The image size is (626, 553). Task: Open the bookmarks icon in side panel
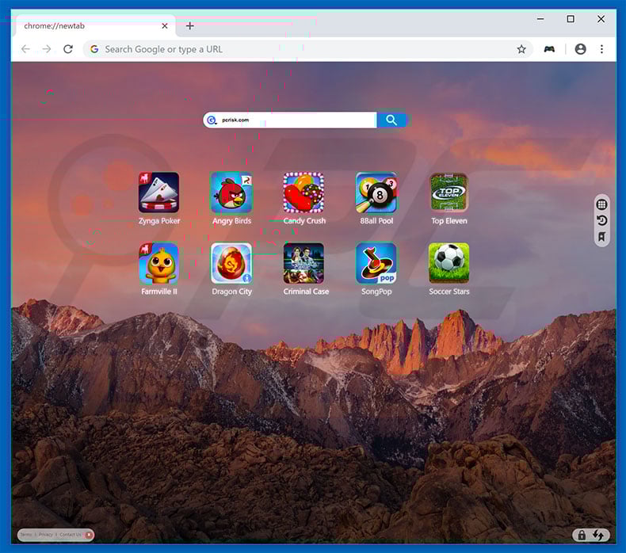[x=601, y=236]
